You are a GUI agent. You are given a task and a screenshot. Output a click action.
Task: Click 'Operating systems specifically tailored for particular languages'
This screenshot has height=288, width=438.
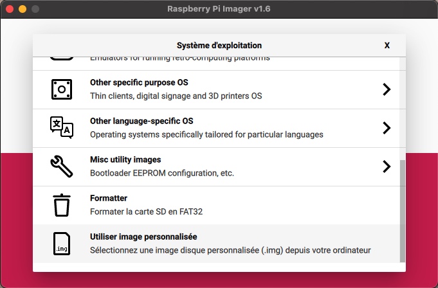coord(206,134)
